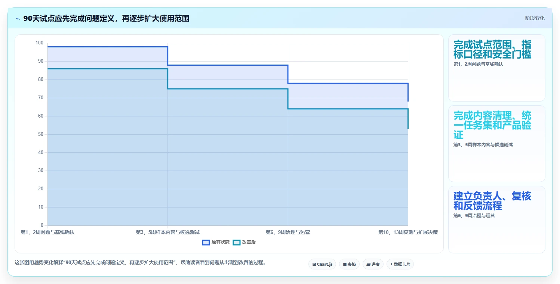This screenshot has width=560, height=284.
Task: Click the x-axis label 第1，2周问题与基线确认
Action: pyautogui.click(x=47, y=232)
